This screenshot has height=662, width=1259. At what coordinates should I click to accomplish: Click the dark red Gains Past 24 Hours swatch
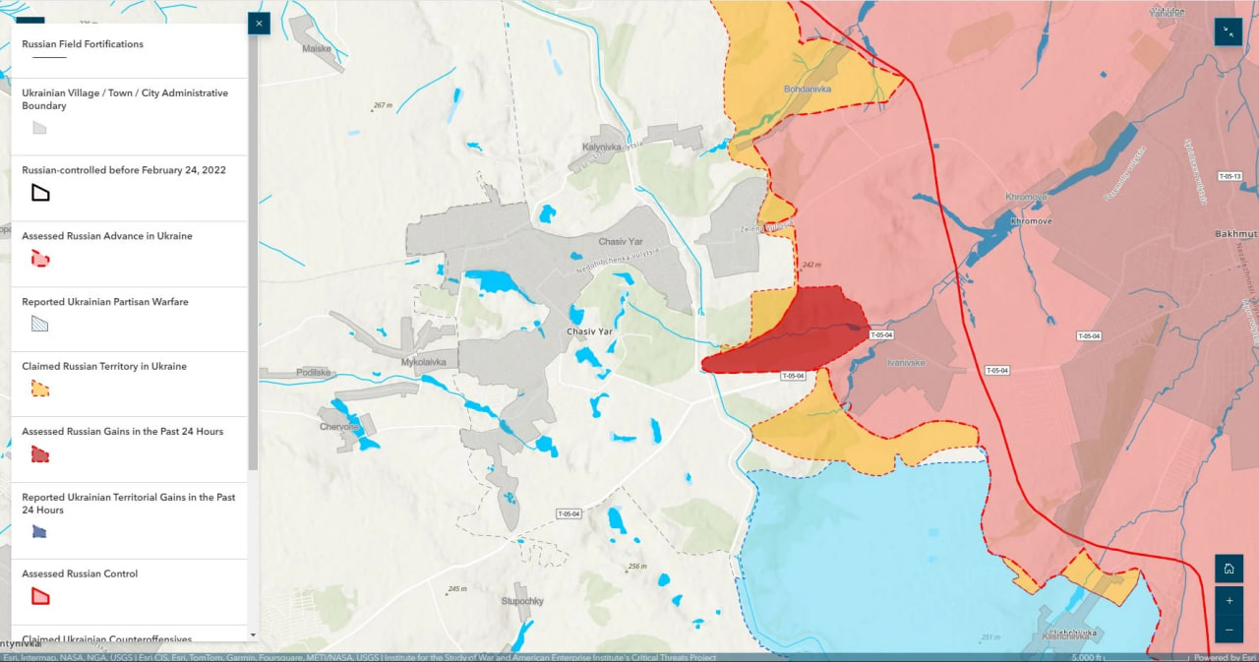pyautogui.click(x=40, y=454)
